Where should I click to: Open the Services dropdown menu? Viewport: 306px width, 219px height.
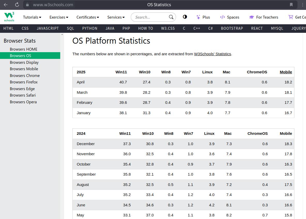(x=116, y=17)
